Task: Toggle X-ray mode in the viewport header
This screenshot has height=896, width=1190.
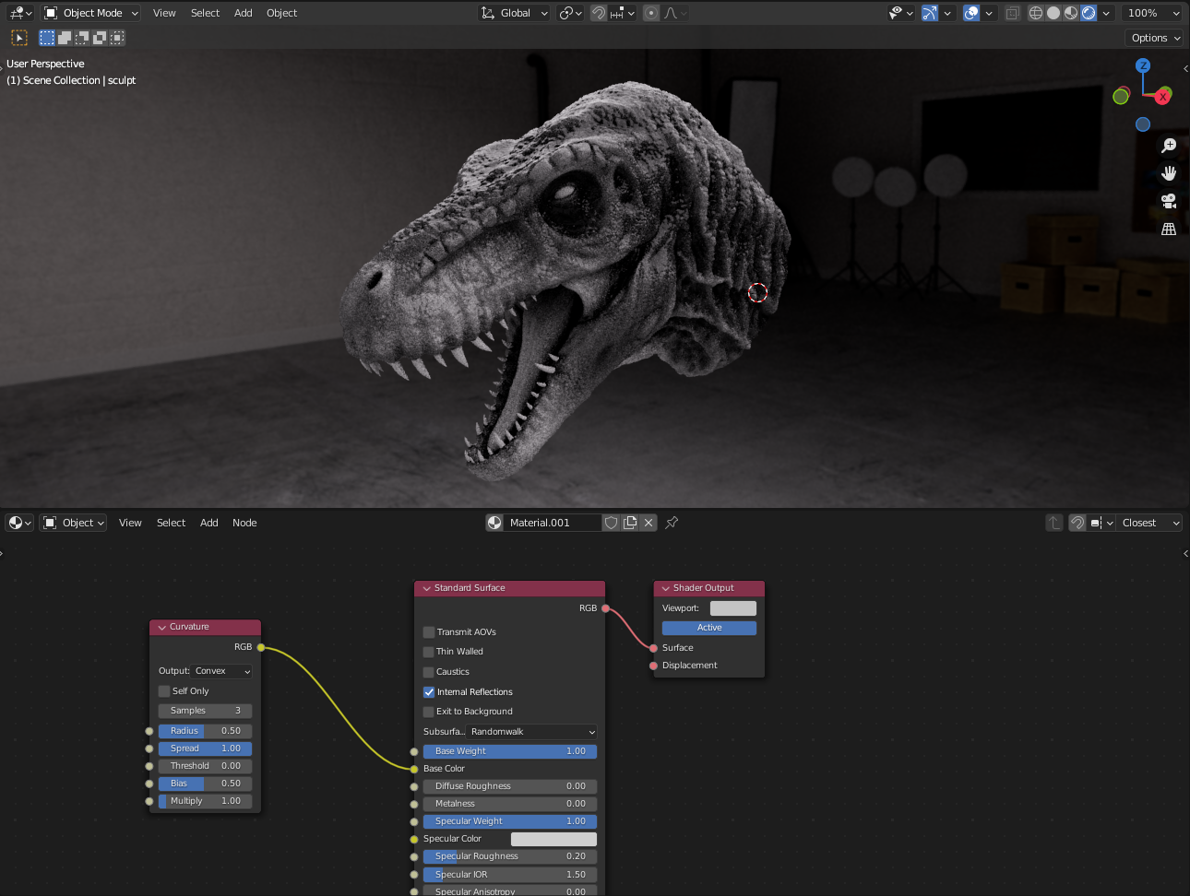Action: click(1012, 13)
